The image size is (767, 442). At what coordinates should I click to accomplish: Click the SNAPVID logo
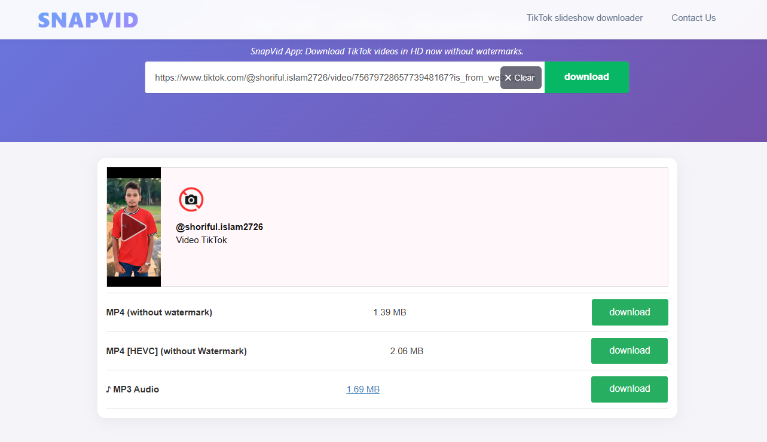[88, 20]
